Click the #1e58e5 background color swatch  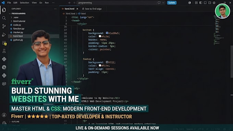click(x=107, y=33)
